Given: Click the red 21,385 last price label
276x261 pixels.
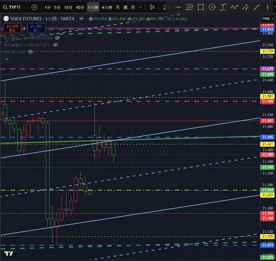Looking at the screenshot, I should (x=267, y=155).
